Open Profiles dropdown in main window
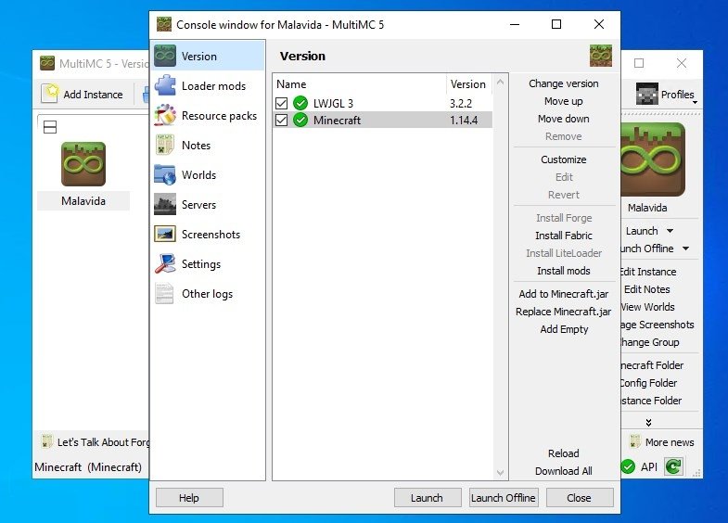The width and height of the screenshot is (728, 523). click(x=666, y=95)
